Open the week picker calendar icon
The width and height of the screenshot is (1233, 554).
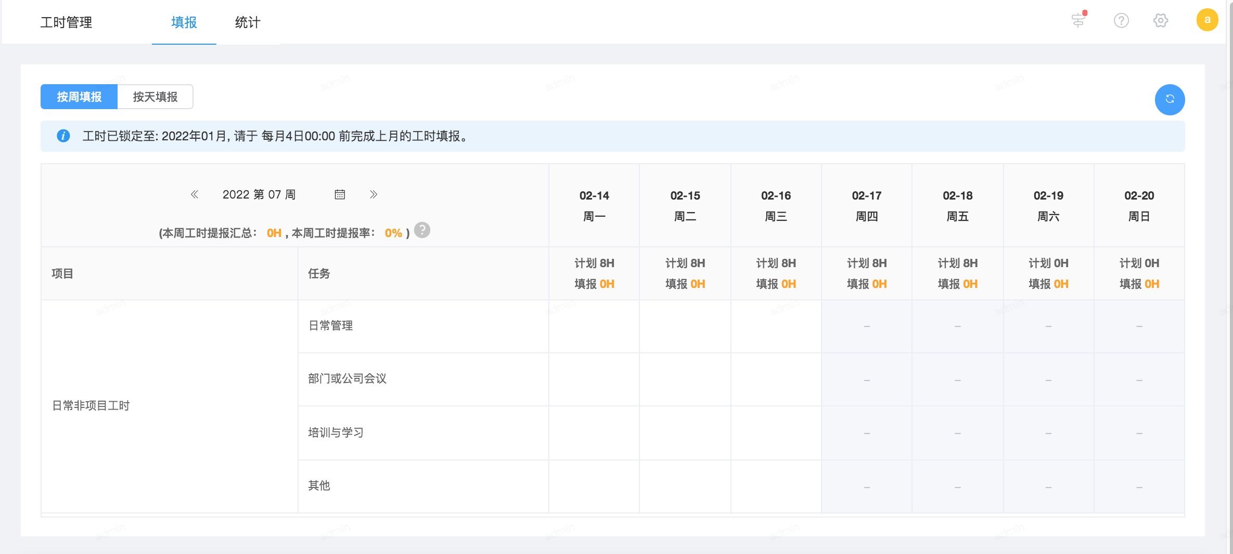pos(340,194)
